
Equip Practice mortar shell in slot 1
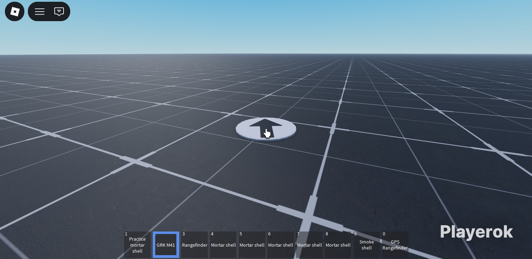tap(137, 245)
